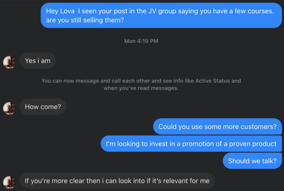Click the "when you've read messages." notice line
Screen dimensions: 284x191
pyautogui.click(x=141, y=88)
